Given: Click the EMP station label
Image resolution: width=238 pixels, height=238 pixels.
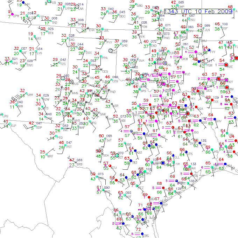Looking at the screenshot, I should coord(181,7).
